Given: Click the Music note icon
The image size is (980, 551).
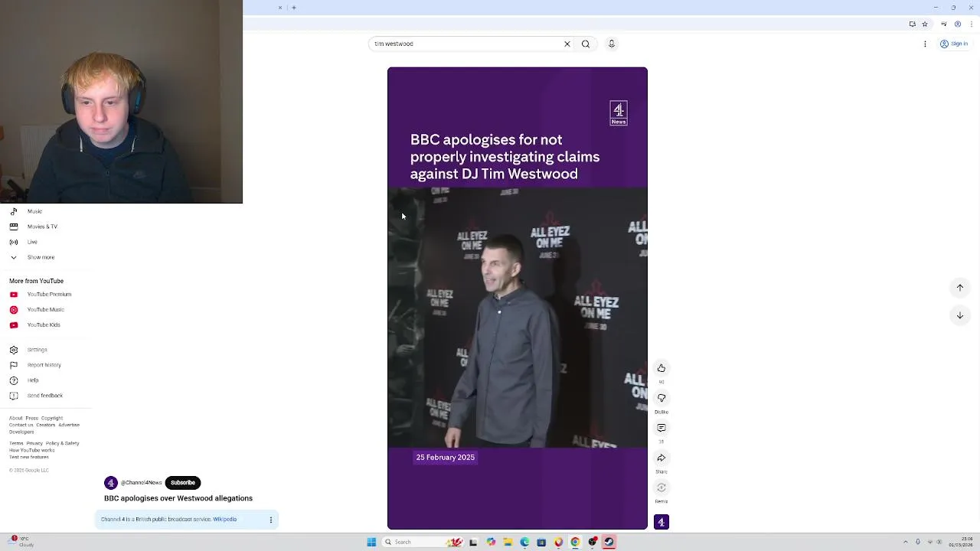Looking at the screenshot, I should 14,211.
